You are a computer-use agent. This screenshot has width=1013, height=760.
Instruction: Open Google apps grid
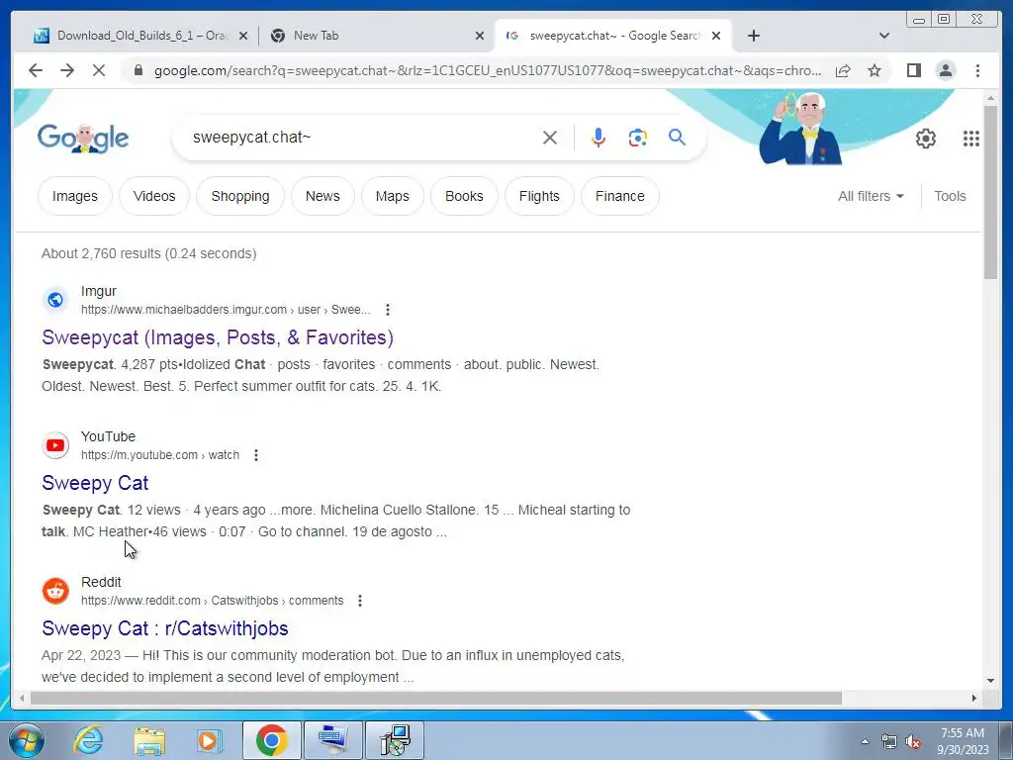point(971,139)
